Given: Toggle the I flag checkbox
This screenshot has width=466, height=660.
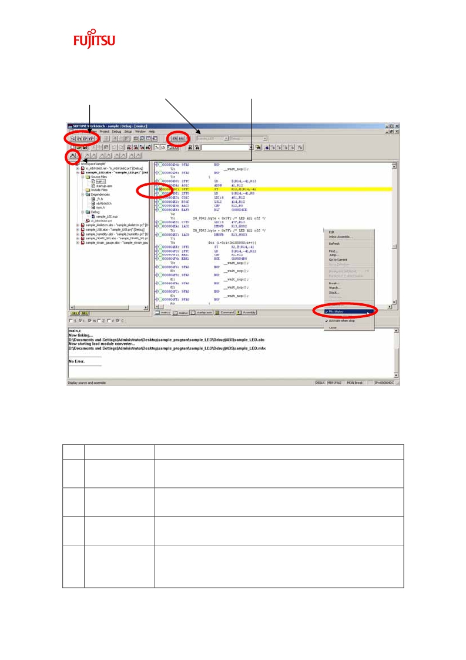Looking at the screenshot, I should point(80,321).
